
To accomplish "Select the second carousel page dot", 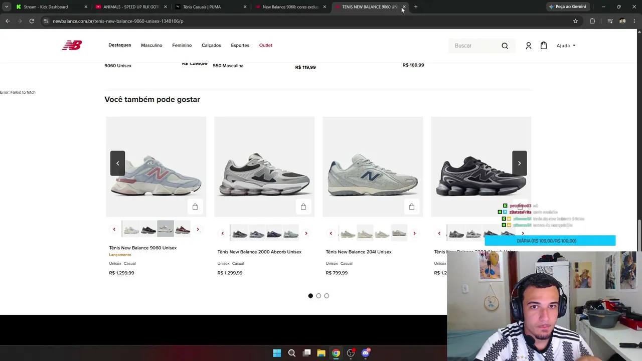I will tap(318, 296).
